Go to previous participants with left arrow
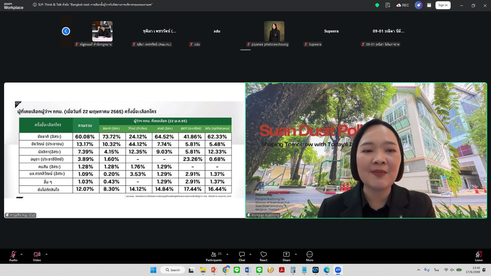Screen dimensions: 491x276 point(66,31)
